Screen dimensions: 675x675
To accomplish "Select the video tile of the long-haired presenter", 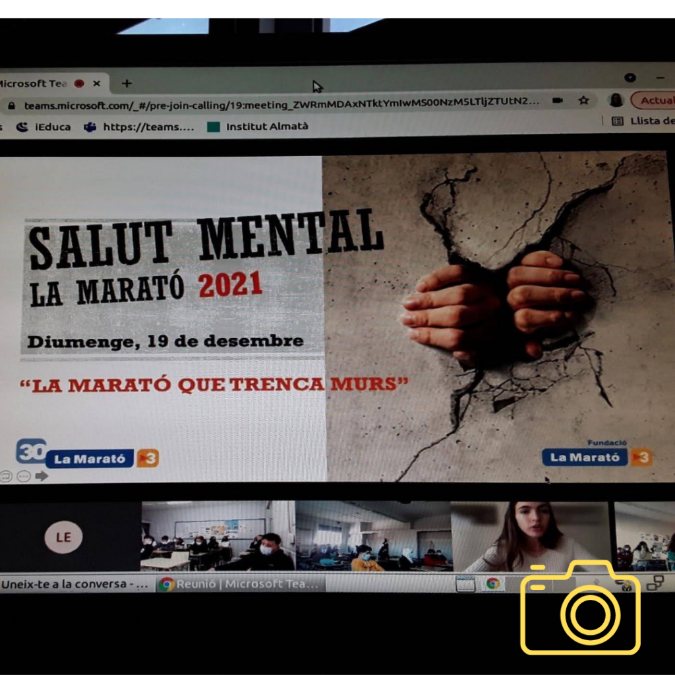I will [531, 536].
